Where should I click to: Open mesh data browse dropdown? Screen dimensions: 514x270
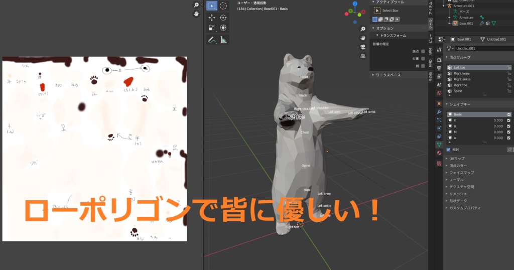[450, 49]
